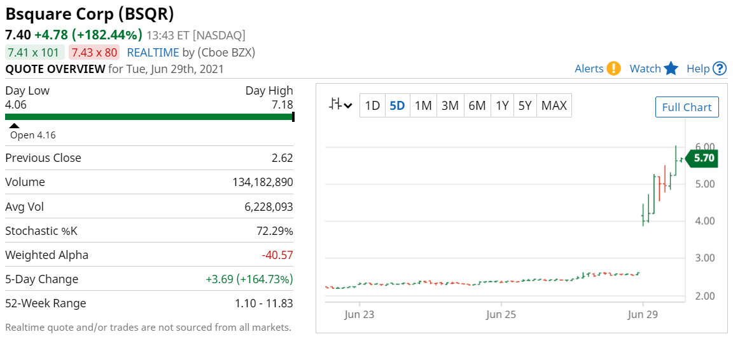Image resolution: width=733 pixels, height=339 pixels.
Task: Click the 52-Week Range value 1.10 - 11.83
Action: [x=264, y=303]
